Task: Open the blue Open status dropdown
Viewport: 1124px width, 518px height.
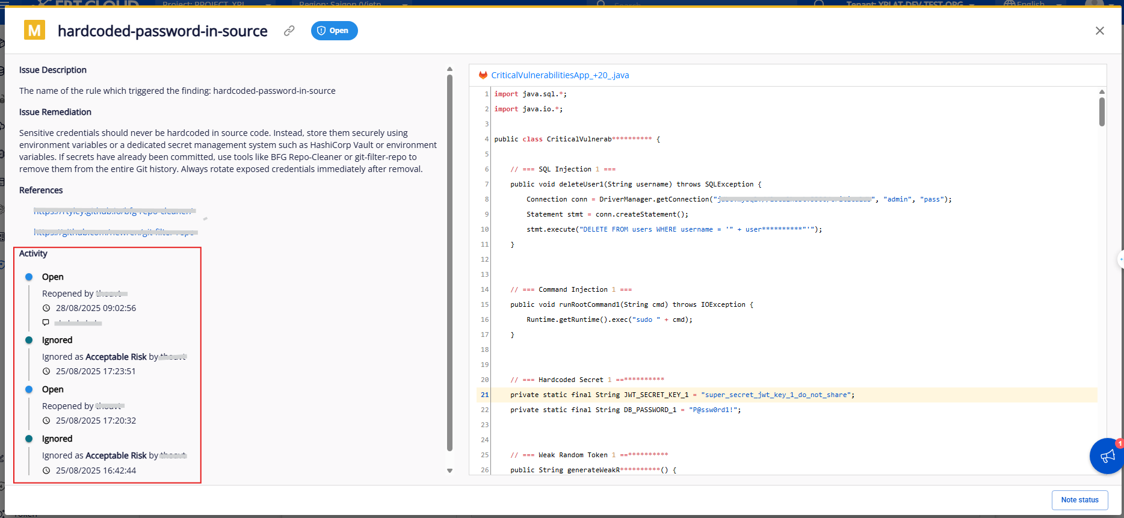Action: pyautogui.click(x=334, y=31)
